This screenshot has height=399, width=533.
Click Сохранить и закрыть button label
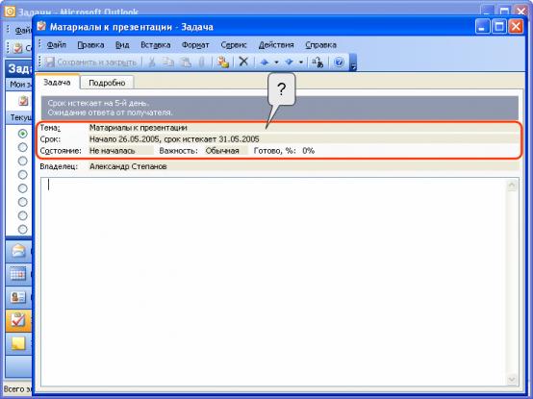(97, 62)
